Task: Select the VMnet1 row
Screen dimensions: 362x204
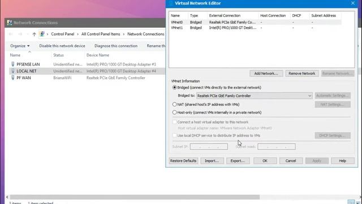Action: pyautogui.click(x=255, y=28)
